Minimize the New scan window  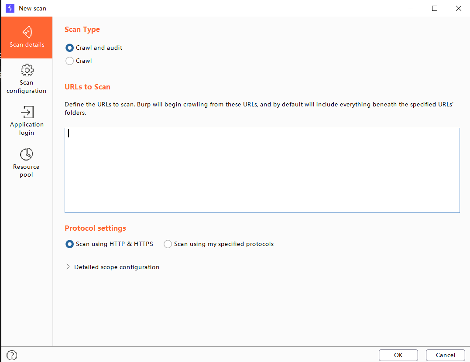coord(410,8)
